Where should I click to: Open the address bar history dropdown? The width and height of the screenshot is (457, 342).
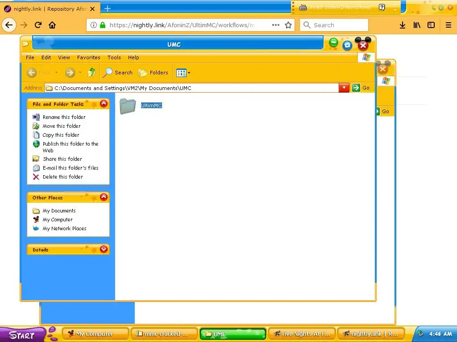[344, 88]
